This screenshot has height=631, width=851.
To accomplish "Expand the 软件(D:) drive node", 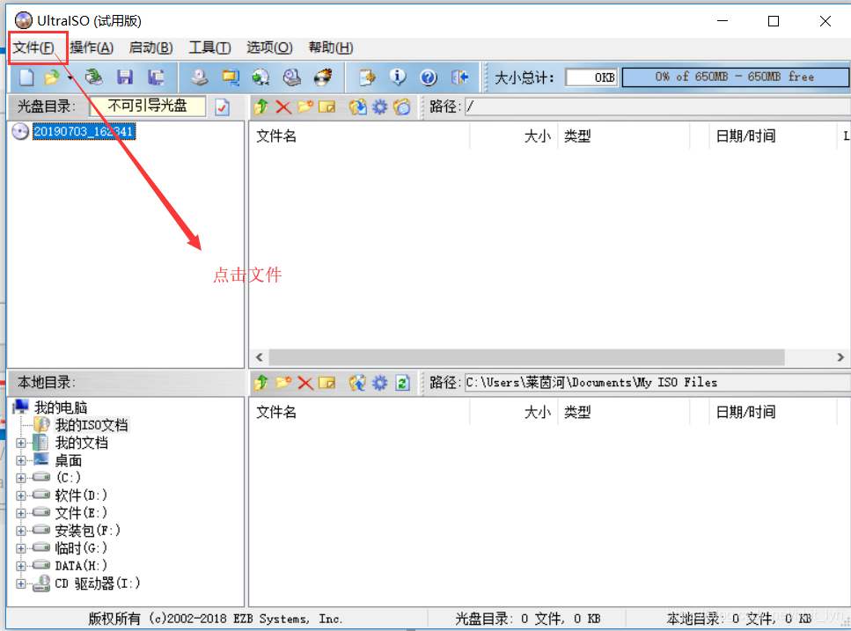I will coord(21,495).
